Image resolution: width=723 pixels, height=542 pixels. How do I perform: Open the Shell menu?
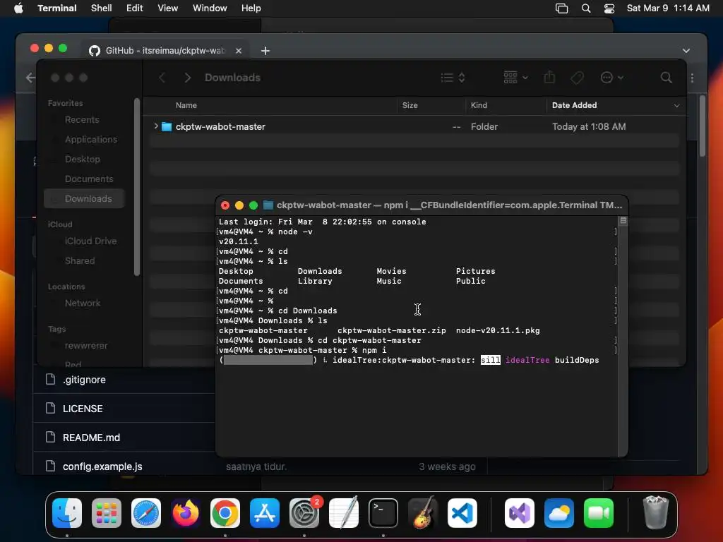click(102, 8)
